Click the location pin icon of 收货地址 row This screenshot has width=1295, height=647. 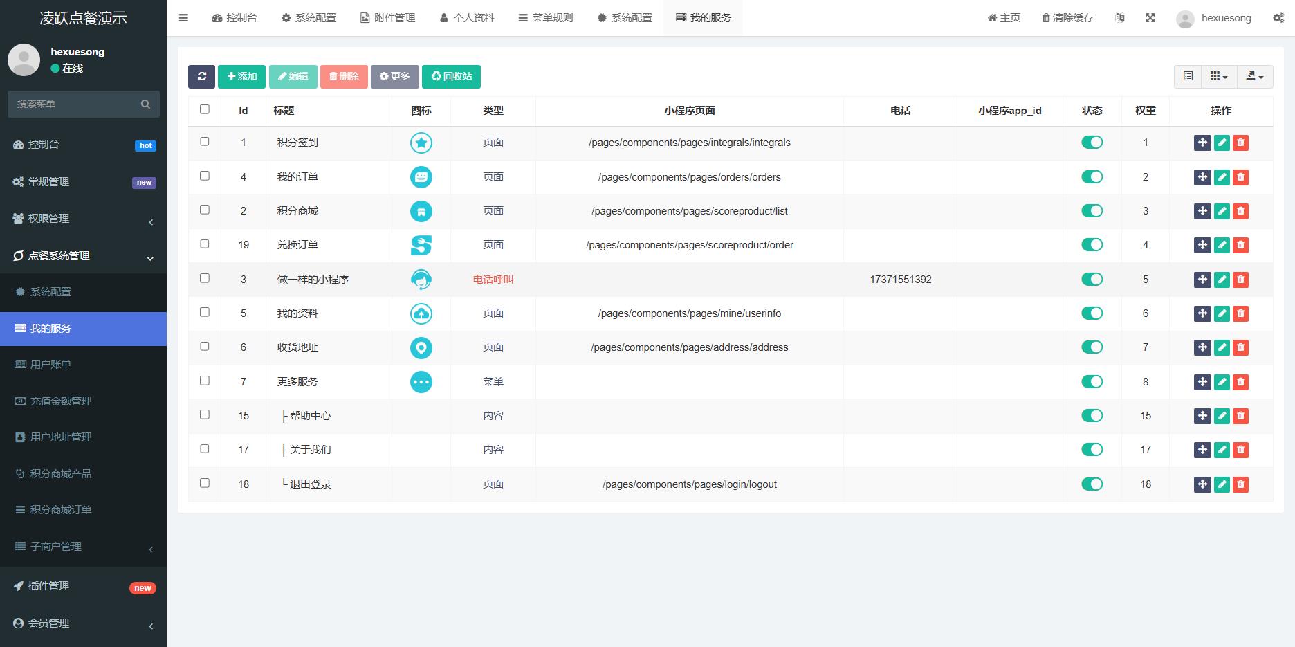(x=421, y=347)
